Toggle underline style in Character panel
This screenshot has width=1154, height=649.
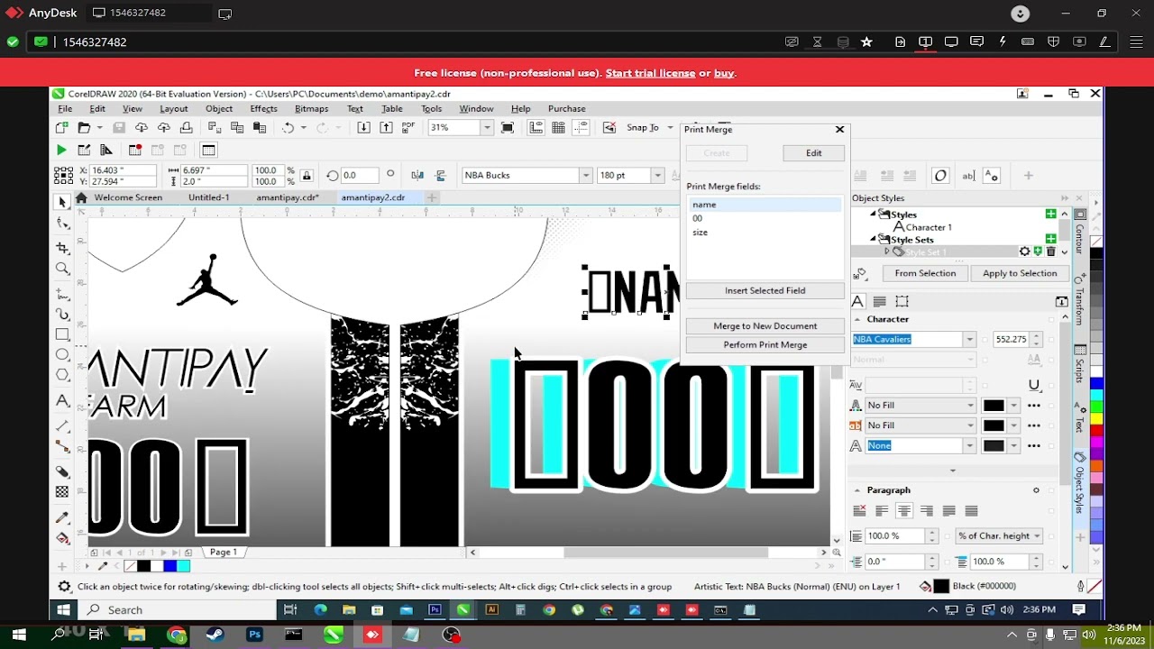(x=1034, y=385)
